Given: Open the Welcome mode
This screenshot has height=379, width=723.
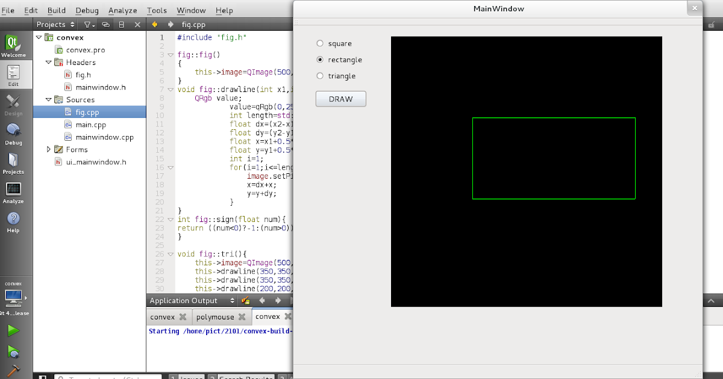Looking at the screenshot, I should click(x=14, y=43).
